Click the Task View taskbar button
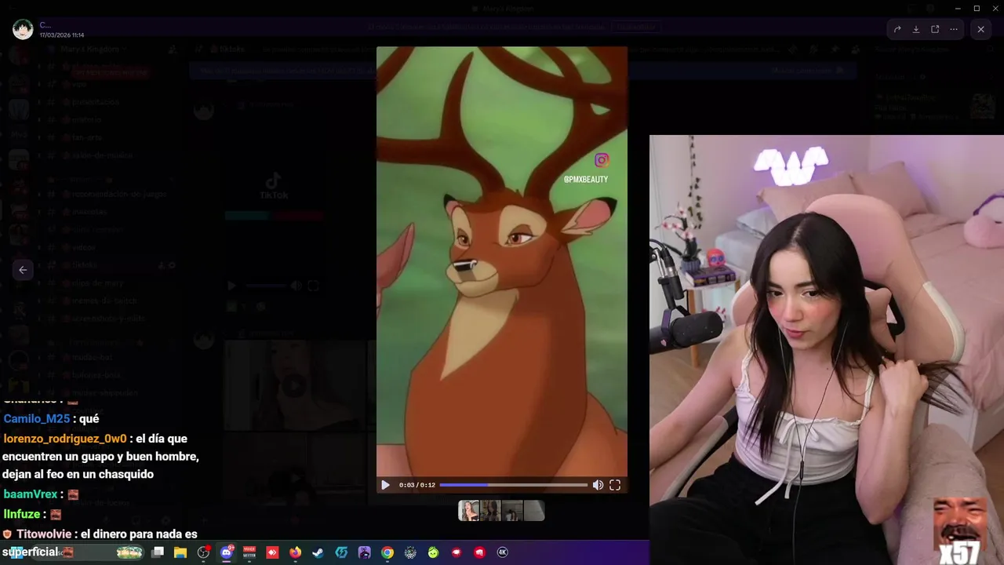The height and width of the screenshot is (565, 1004). click(158, 552)
